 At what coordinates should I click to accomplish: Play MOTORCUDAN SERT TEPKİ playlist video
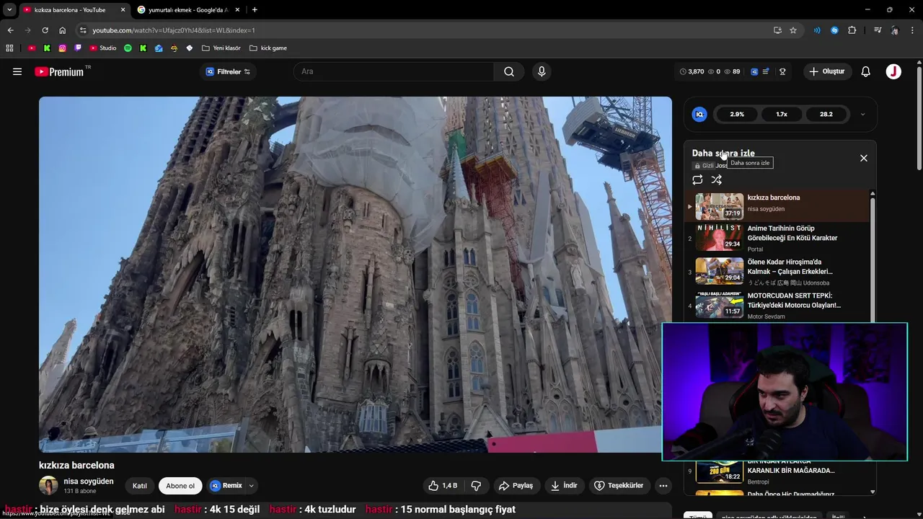click(x=777, y=305)
